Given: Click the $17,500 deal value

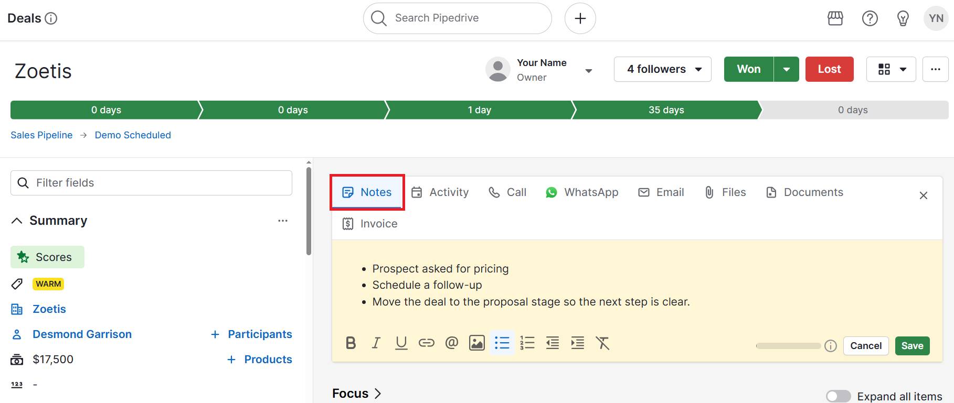Looking at the screenshot, I should [x=53, y=360].
